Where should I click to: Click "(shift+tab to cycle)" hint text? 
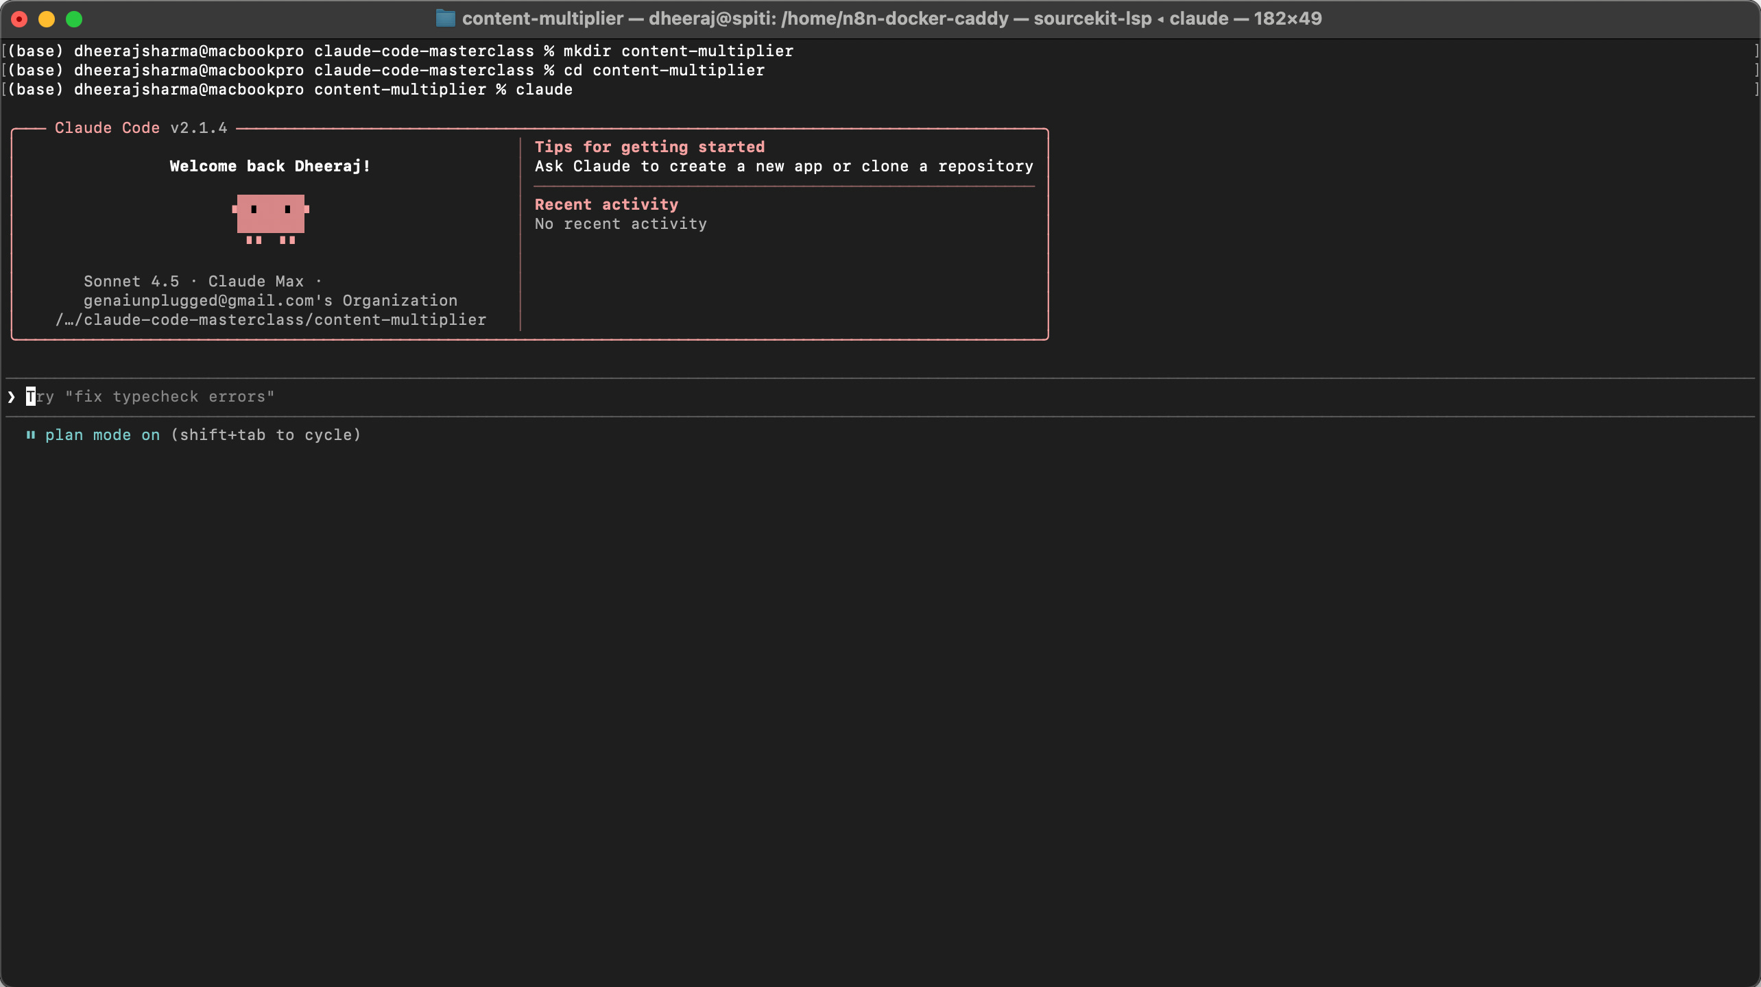[x=265, y=435]
